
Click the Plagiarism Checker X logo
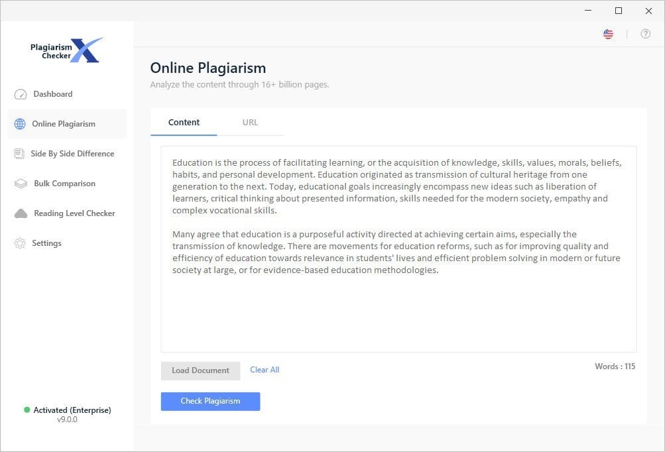[x=66, y=50]
